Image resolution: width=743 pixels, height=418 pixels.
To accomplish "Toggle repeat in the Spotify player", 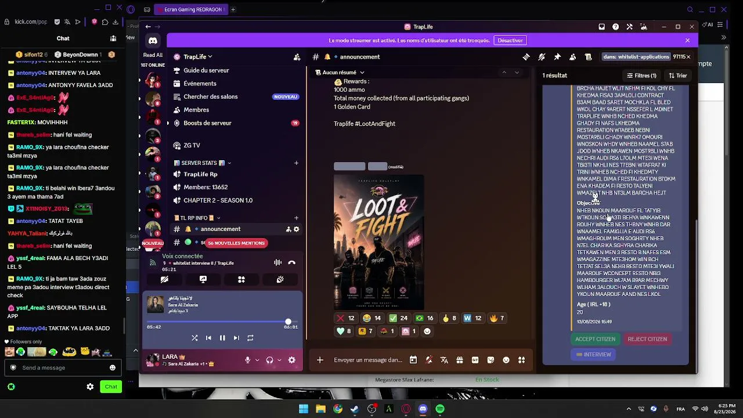I will (250, 338).
